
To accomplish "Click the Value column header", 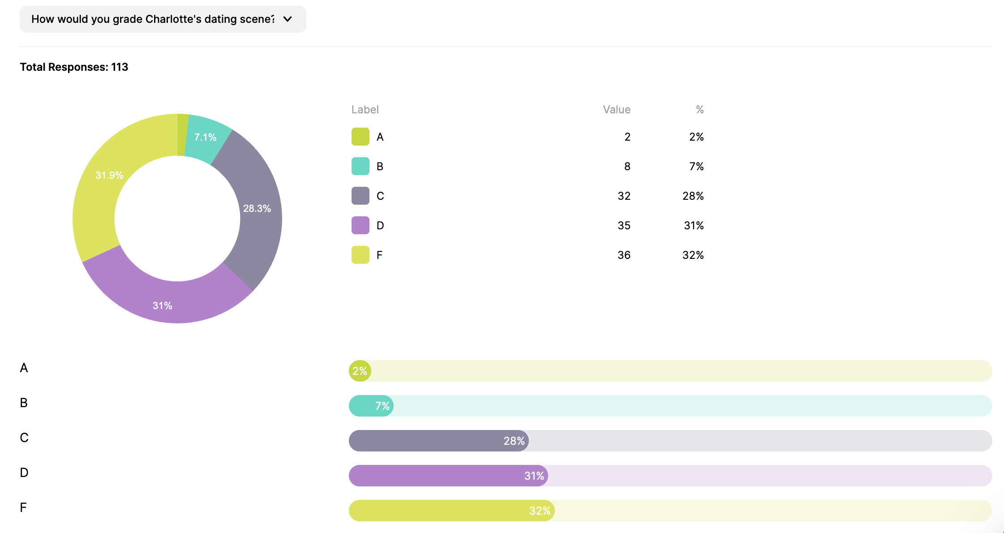I will 616,109.
